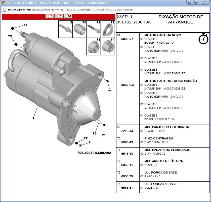Select callout 73 on the diagram

10,36
